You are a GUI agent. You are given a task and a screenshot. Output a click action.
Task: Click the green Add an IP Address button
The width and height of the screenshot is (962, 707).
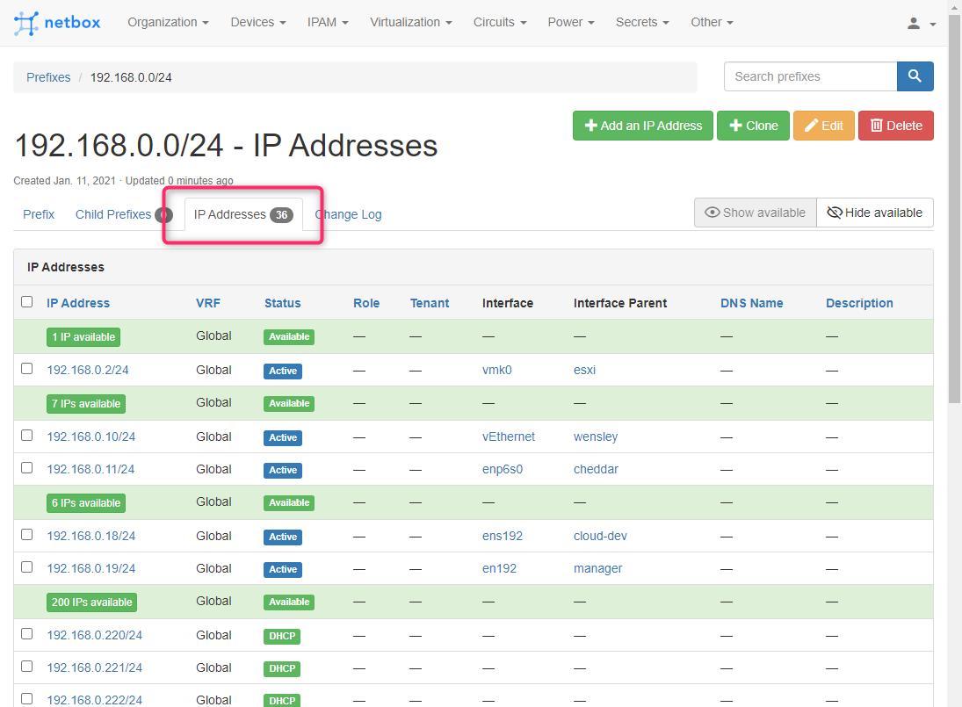(x=642, y=125)
